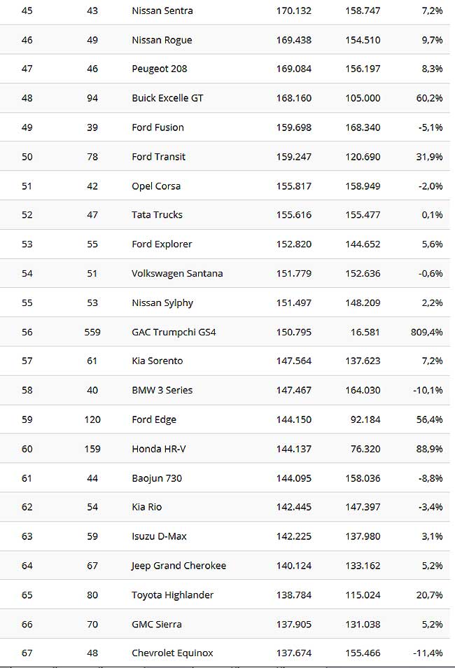Select the Toyota Highlander row label
Image resolution: width=455 pixels, height=668 pixels.
[x=172, y=595]
